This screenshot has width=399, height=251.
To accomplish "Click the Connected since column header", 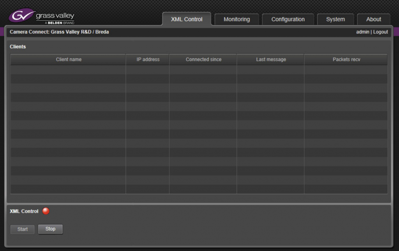I will pyautogui.click(x=203, y=59).
